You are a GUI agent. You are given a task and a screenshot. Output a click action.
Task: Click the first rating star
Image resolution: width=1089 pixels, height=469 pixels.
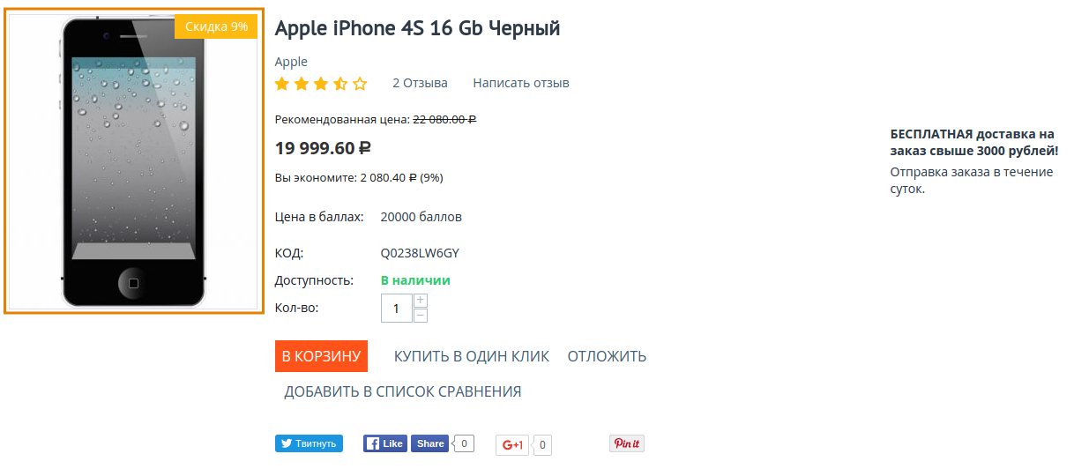pos(282,84)
